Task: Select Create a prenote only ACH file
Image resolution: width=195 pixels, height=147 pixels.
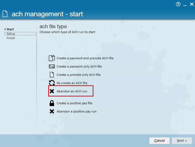Action: [79, 75]
